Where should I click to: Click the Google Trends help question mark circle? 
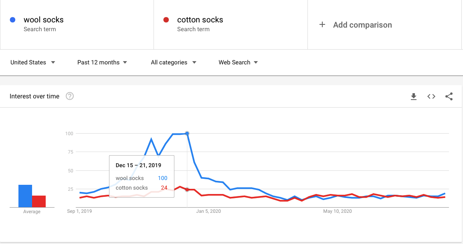pyautogui.click(x=70, y=96)
